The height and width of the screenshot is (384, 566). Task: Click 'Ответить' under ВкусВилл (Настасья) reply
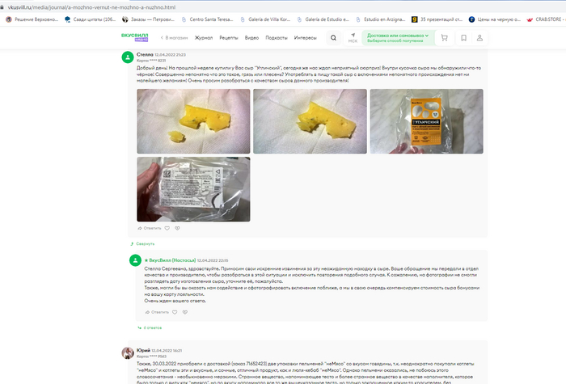[157, 312]
